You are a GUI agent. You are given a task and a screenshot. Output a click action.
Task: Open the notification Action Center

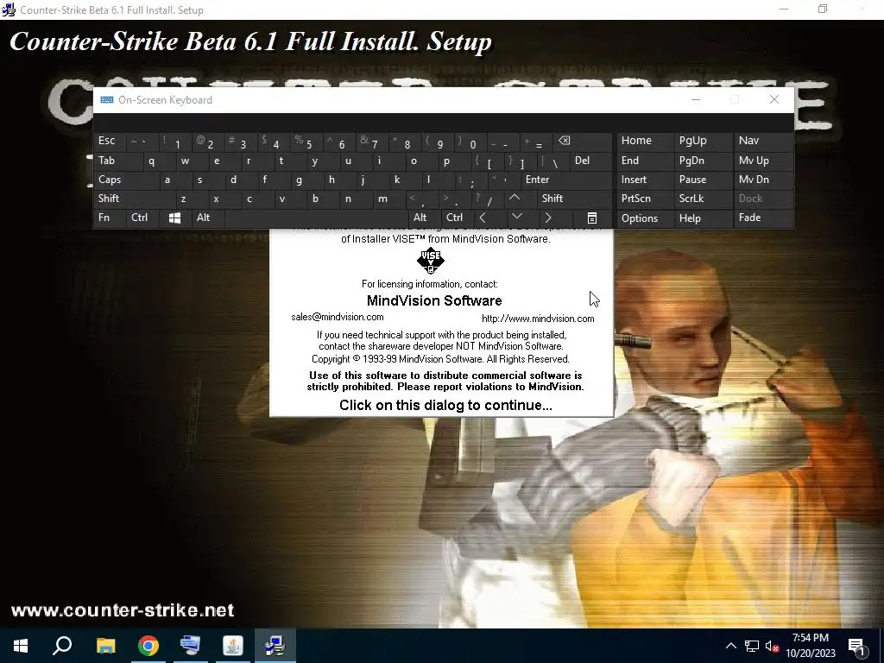[857, 646]
